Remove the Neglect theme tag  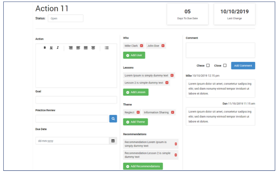[x=138, y=112]
